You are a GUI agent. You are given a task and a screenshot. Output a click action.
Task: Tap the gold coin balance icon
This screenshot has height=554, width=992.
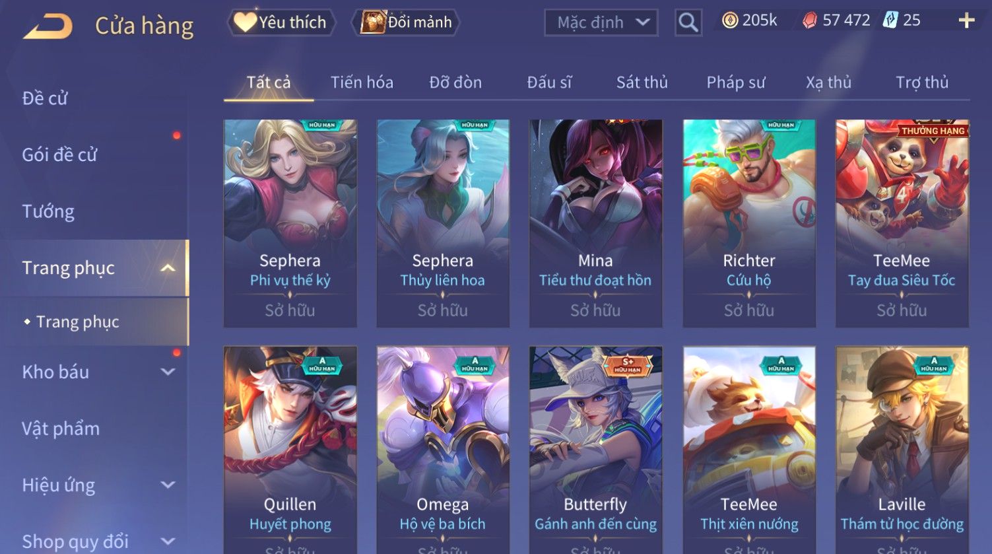click(729, 21)
